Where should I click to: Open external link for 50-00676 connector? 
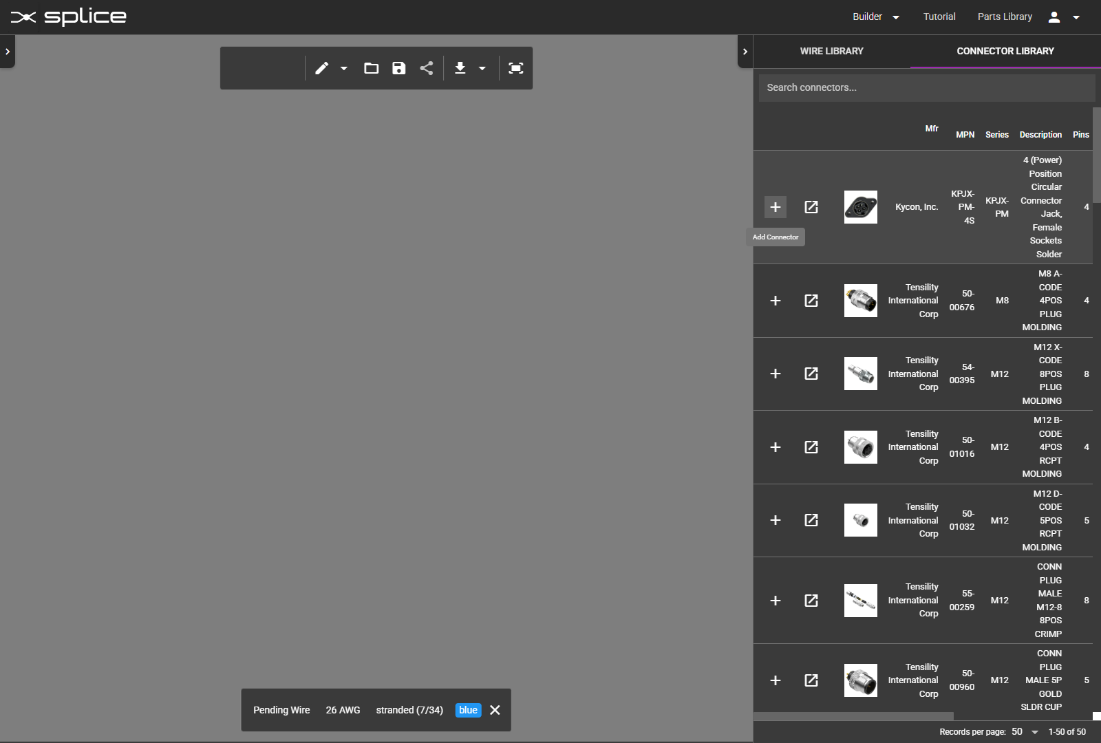[x=811, y=301]
